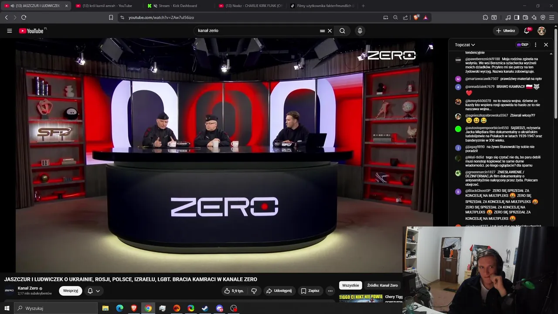This screenshot has height=314, width=558.
Task: Select the Źródło: Kanał Zero chip
Action: coord(382,285)
